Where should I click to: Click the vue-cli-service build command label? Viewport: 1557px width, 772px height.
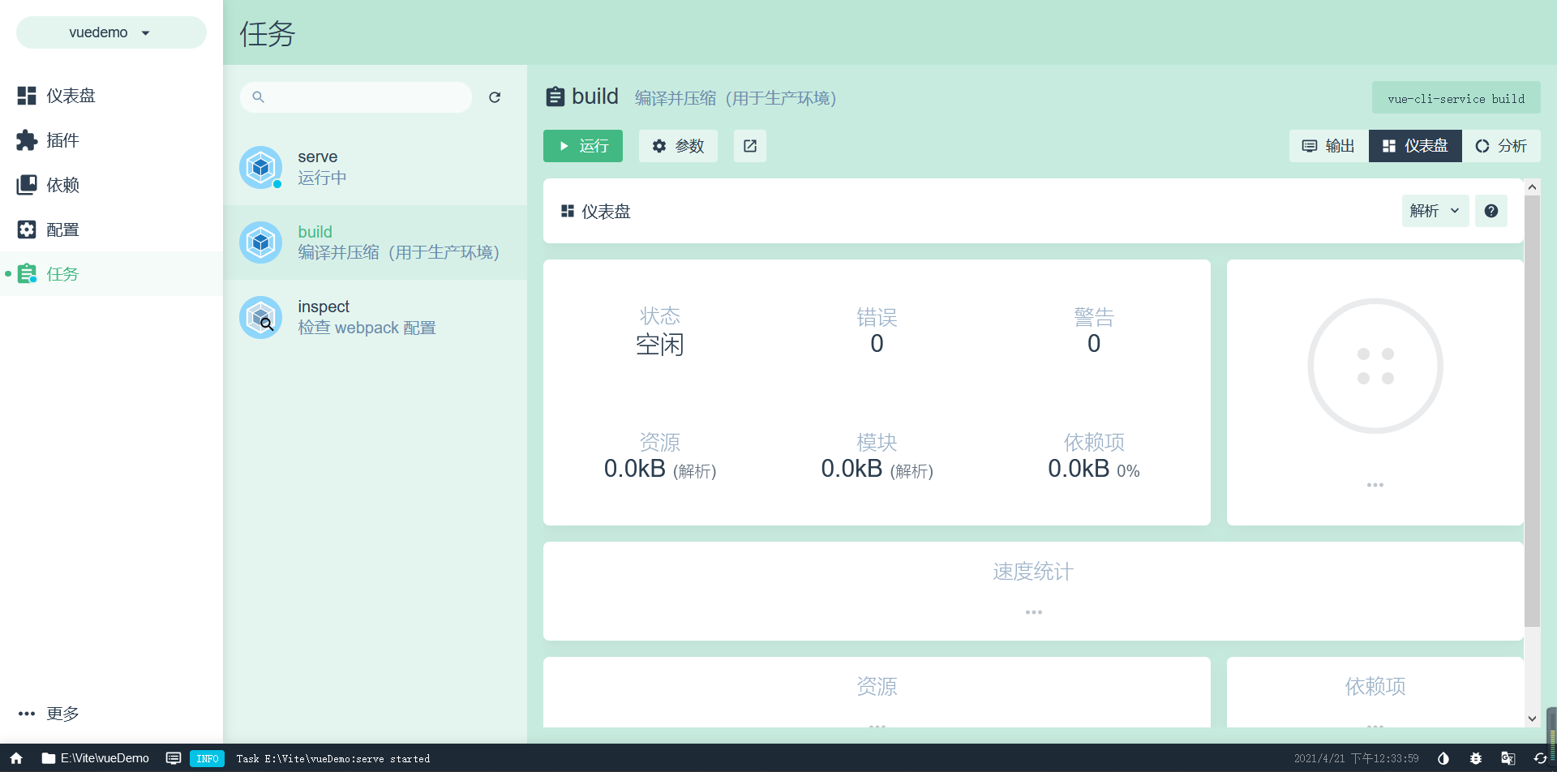tap(1456, 98)
